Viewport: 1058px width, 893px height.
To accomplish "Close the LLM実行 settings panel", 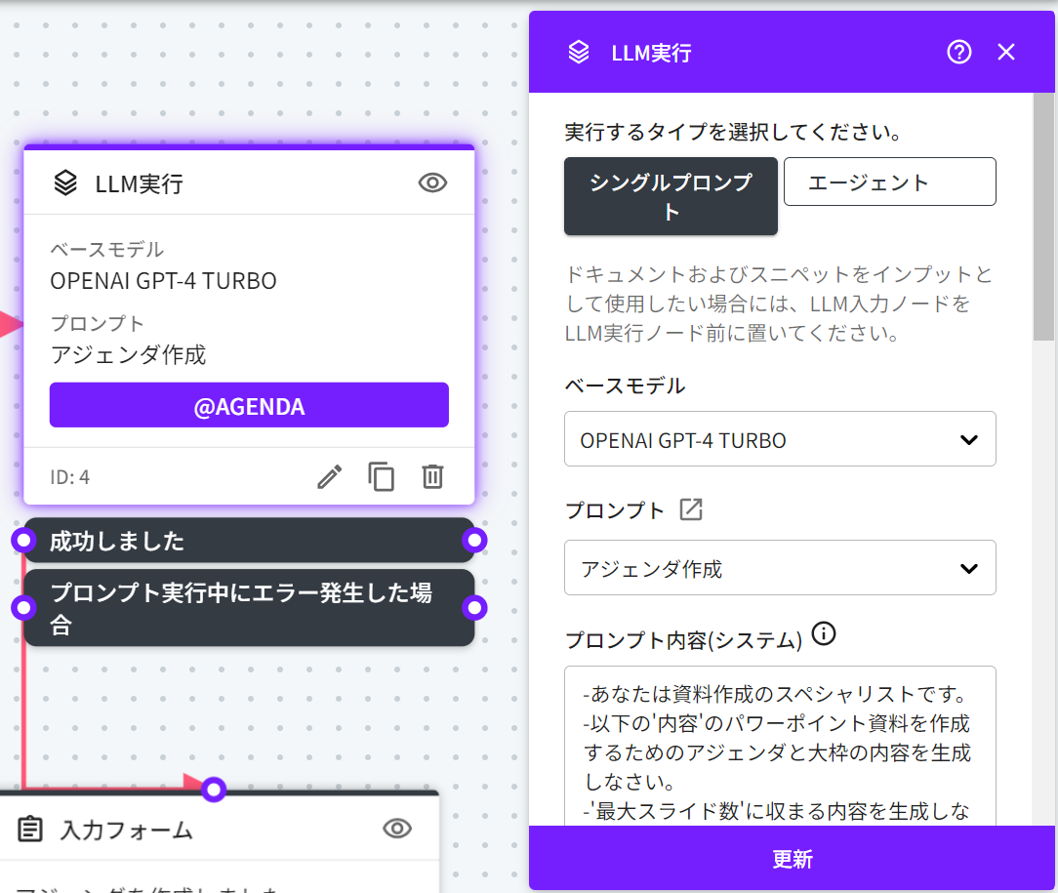I will [1006, 53].
